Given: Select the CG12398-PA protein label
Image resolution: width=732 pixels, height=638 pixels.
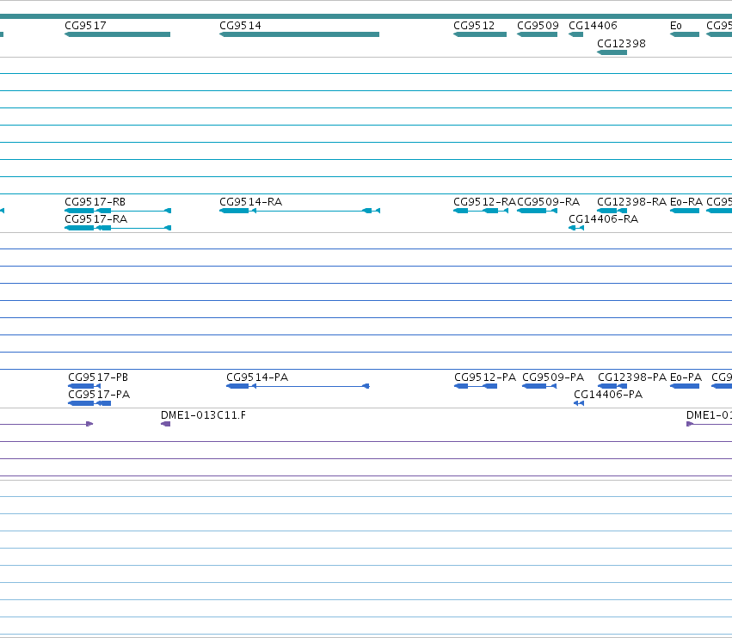Looking at the screenshot, I should coord(632,377).
